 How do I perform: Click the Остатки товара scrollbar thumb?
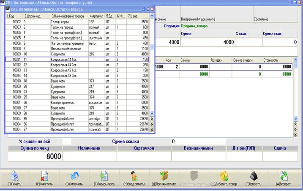coord(152,46)
